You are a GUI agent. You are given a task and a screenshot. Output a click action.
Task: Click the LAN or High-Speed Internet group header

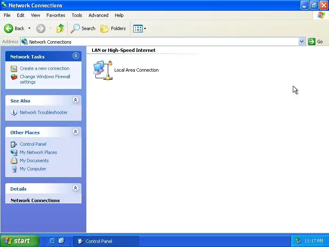(x=124, y=50)
